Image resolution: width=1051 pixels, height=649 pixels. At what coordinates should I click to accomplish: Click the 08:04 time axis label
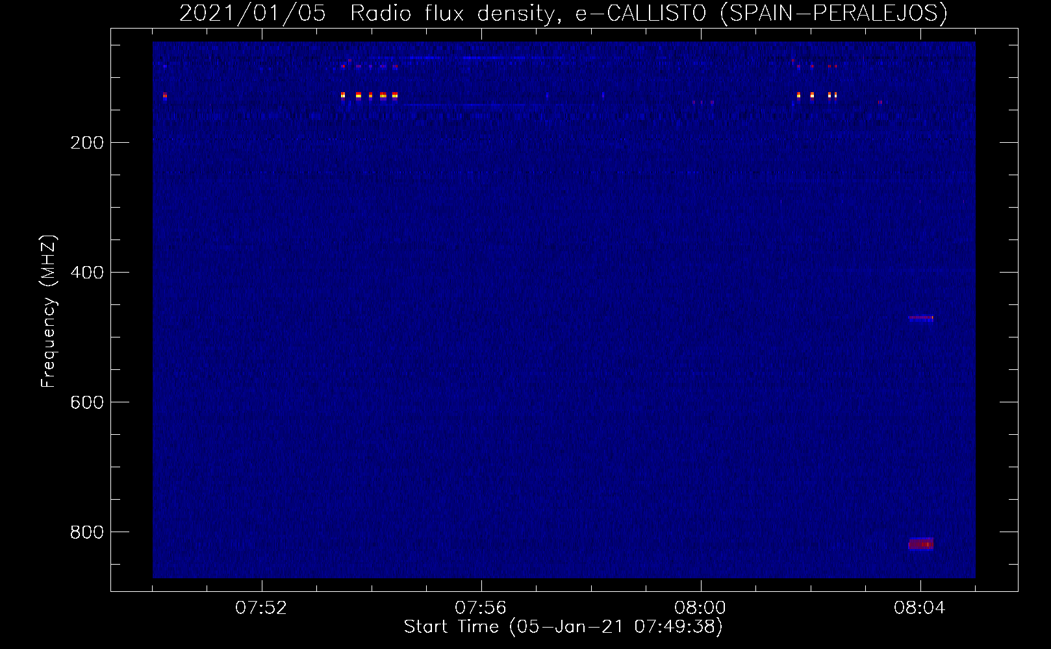[x=920, y=608]
